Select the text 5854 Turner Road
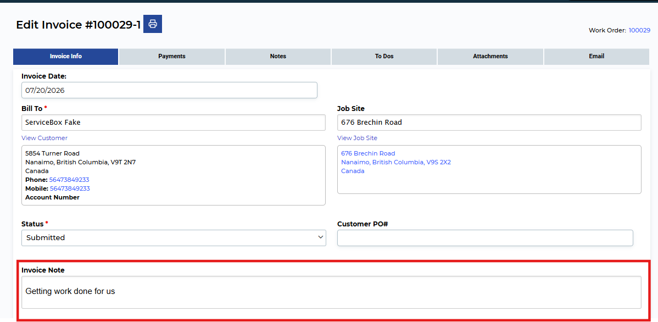This screenshot has width=658, height=322. (53, 154)
